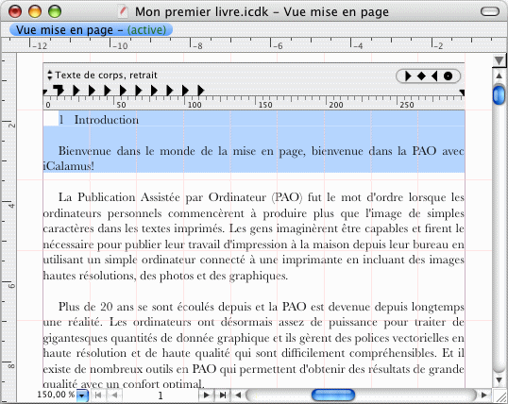Go to the previous page arrow
This screenshot has height=404, width=508.
(114, 395)
